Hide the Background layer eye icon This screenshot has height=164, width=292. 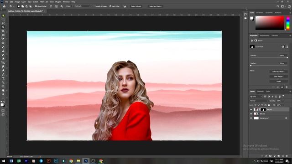[251, 118]
